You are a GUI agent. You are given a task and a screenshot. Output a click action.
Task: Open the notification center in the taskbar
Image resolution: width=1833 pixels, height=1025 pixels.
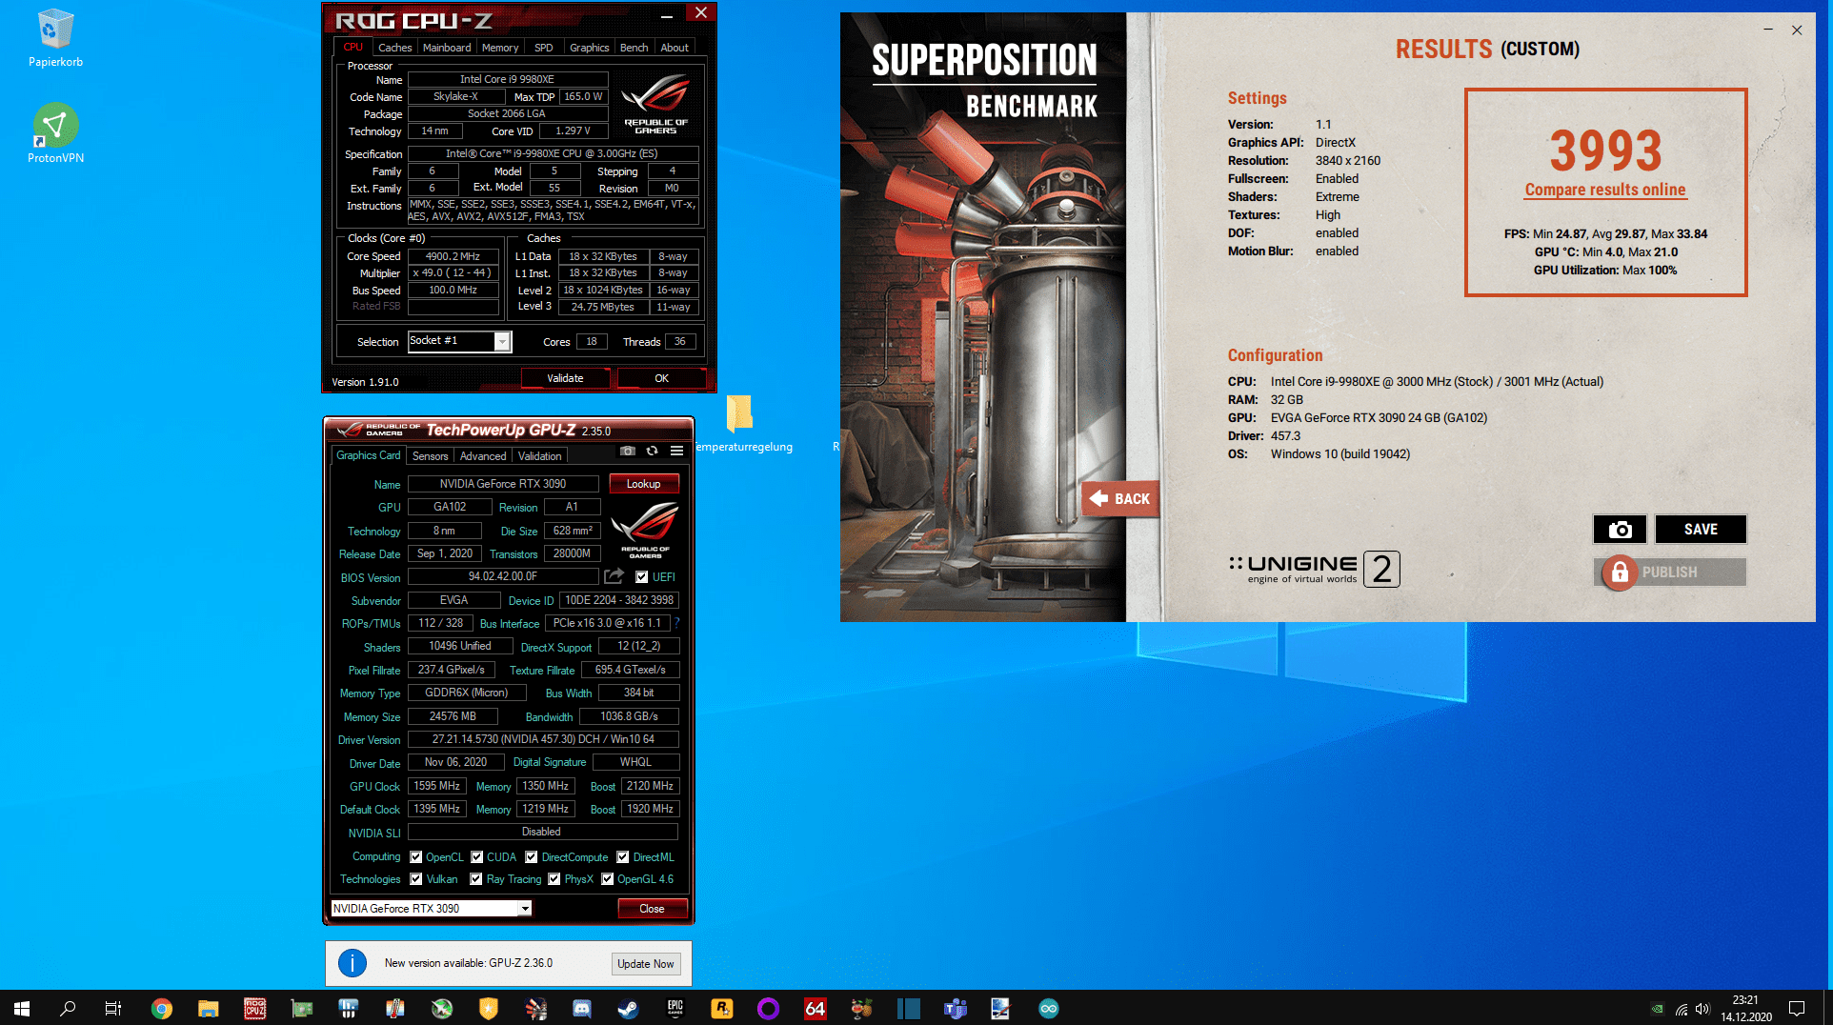click(x=1797, y=1008)
